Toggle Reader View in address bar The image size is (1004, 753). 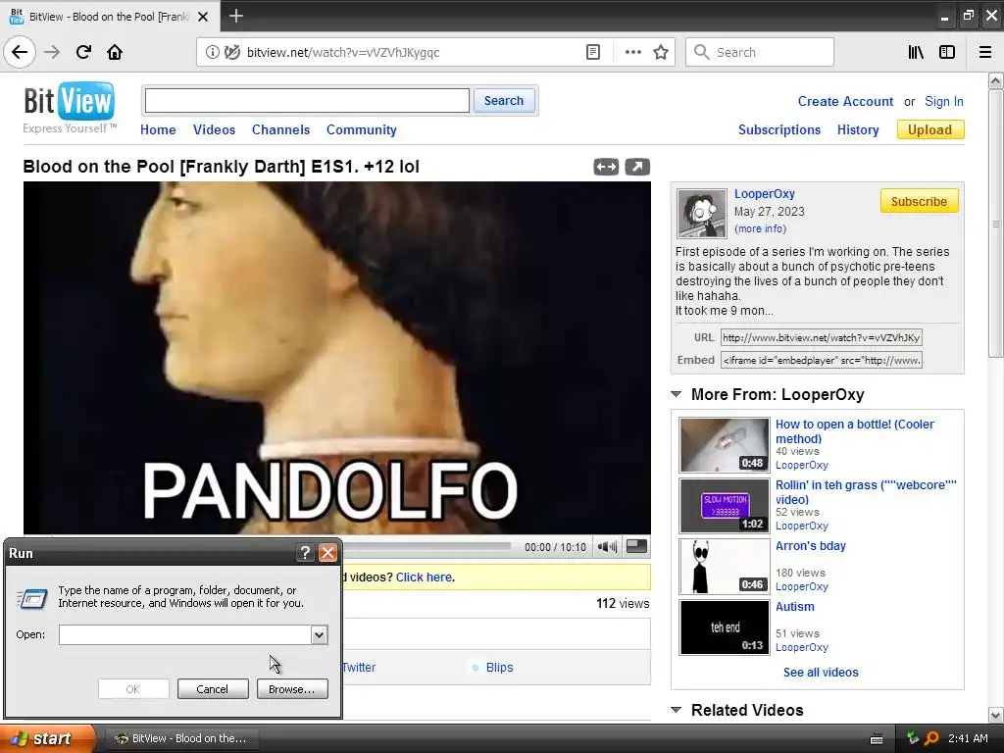593,52
